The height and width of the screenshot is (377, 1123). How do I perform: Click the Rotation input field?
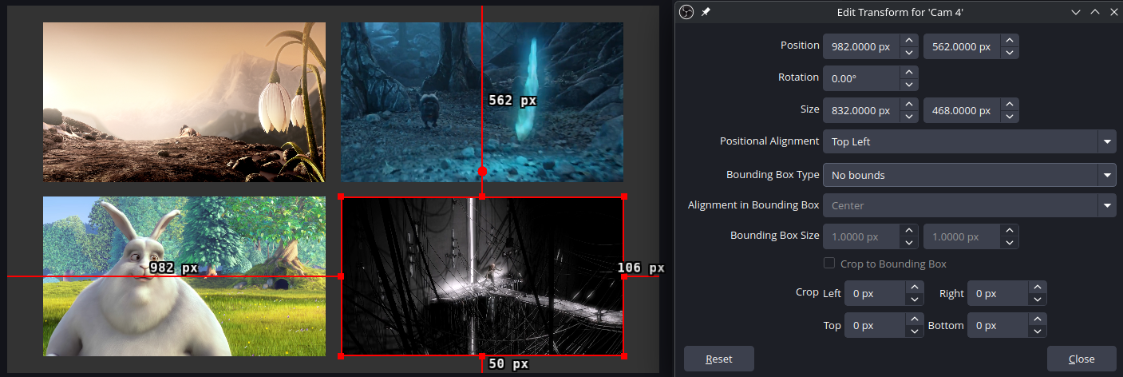(x=860, y=78)
